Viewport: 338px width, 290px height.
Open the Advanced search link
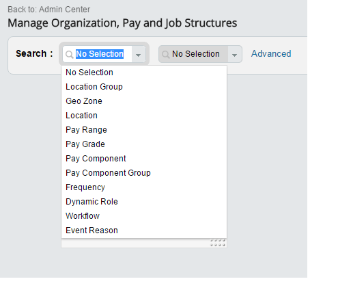(271, 54)
